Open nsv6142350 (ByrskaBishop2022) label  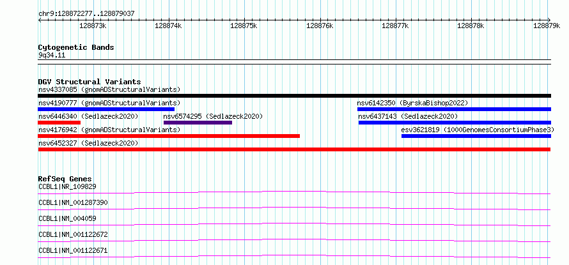412,103
